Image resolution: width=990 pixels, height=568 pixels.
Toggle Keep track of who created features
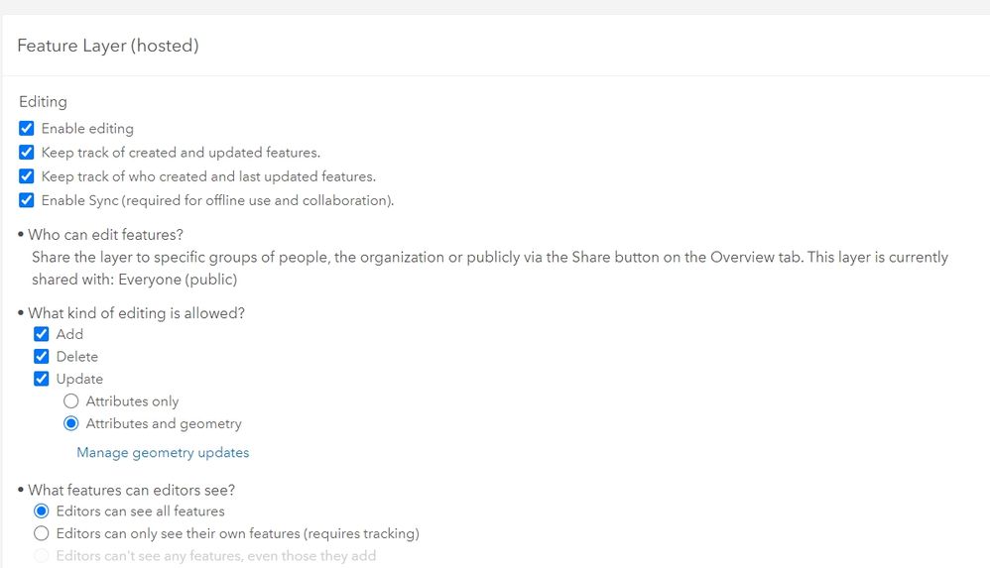27,176
